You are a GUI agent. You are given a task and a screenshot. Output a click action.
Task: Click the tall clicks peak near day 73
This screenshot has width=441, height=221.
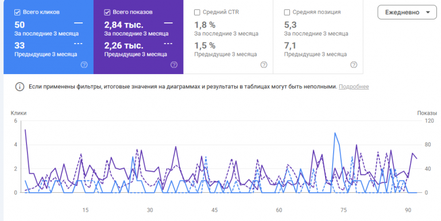coord(335,133)
